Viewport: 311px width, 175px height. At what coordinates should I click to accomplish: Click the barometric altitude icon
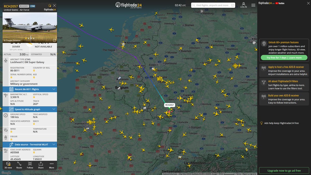pyautogui.click(x=6, y=95)
